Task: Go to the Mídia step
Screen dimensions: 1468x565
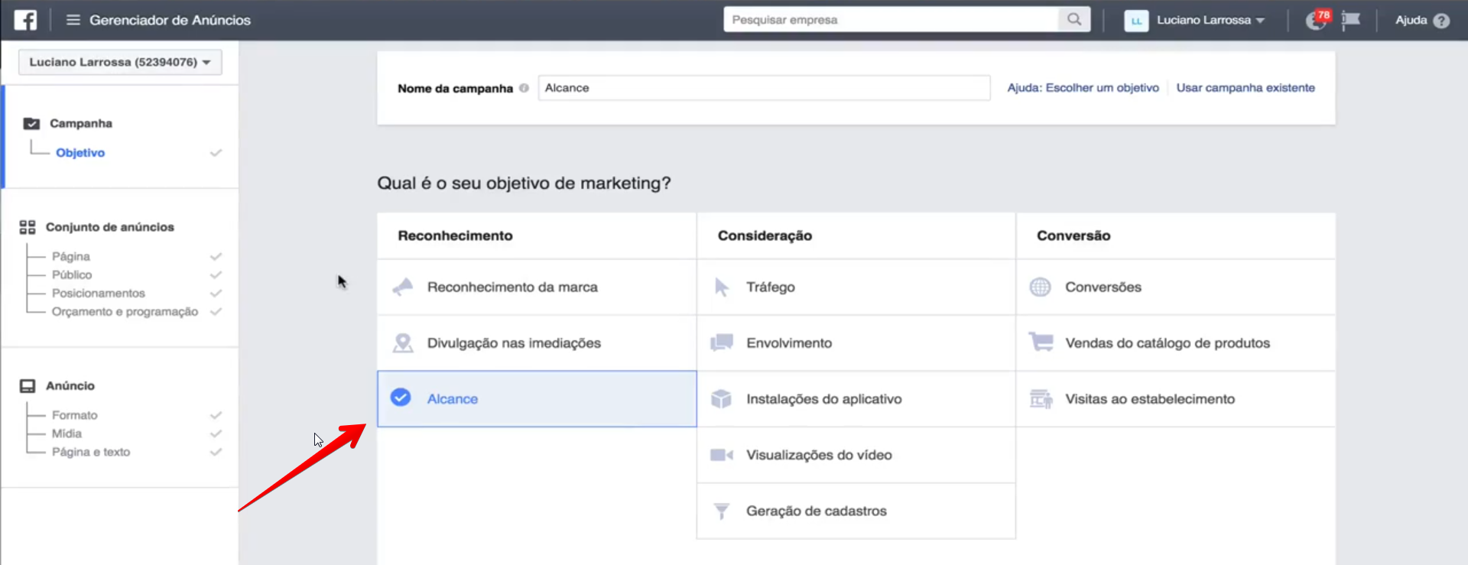Action: [67, 433]
